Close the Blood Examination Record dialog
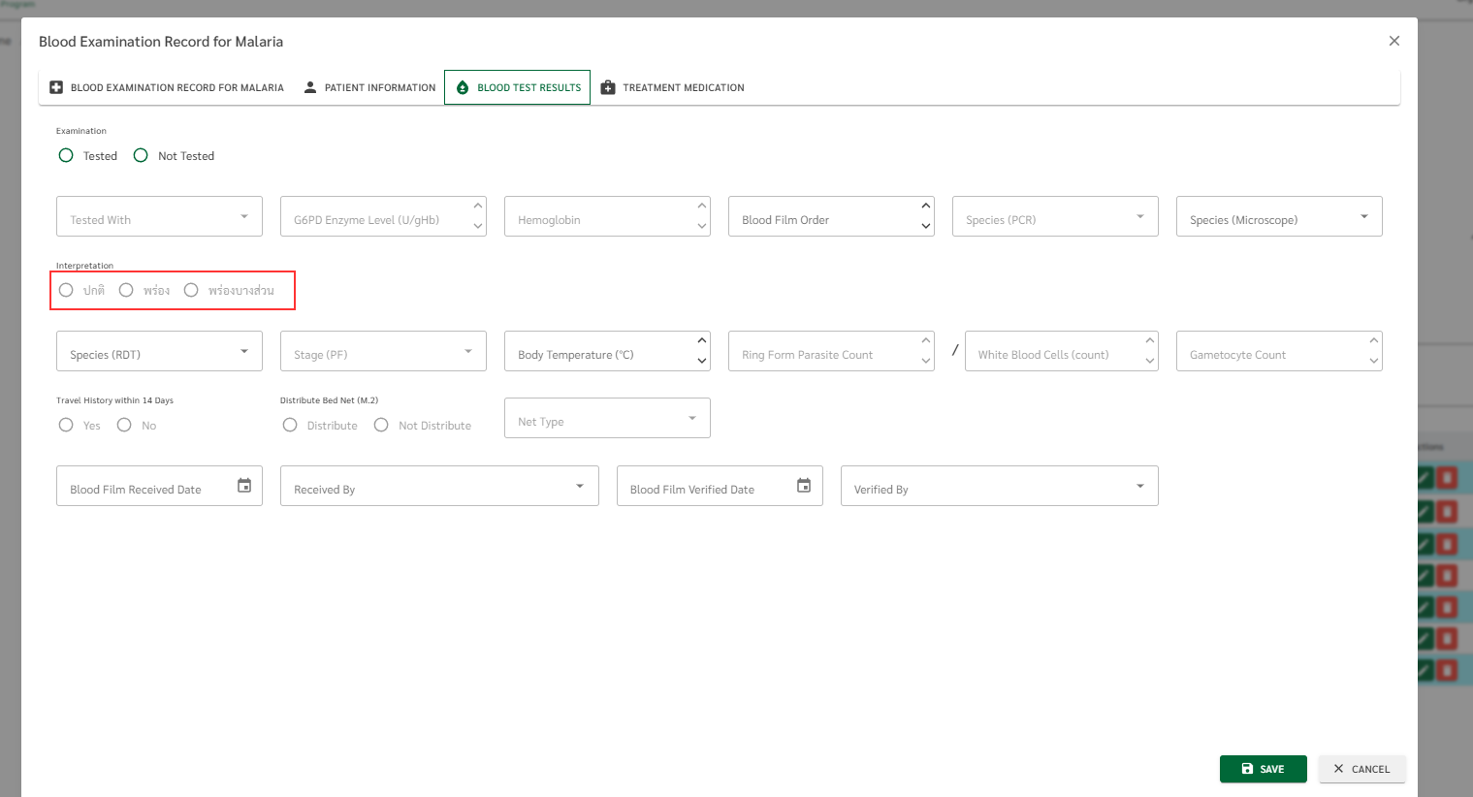Viewport: 1473px width, 797px height. [1393, 41]
